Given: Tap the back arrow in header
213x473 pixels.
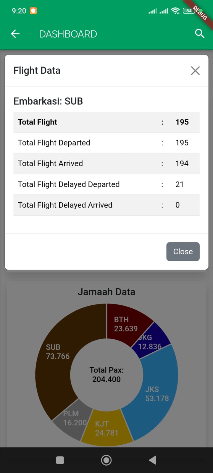Looking at the screenshot, I should pos(15,34).
